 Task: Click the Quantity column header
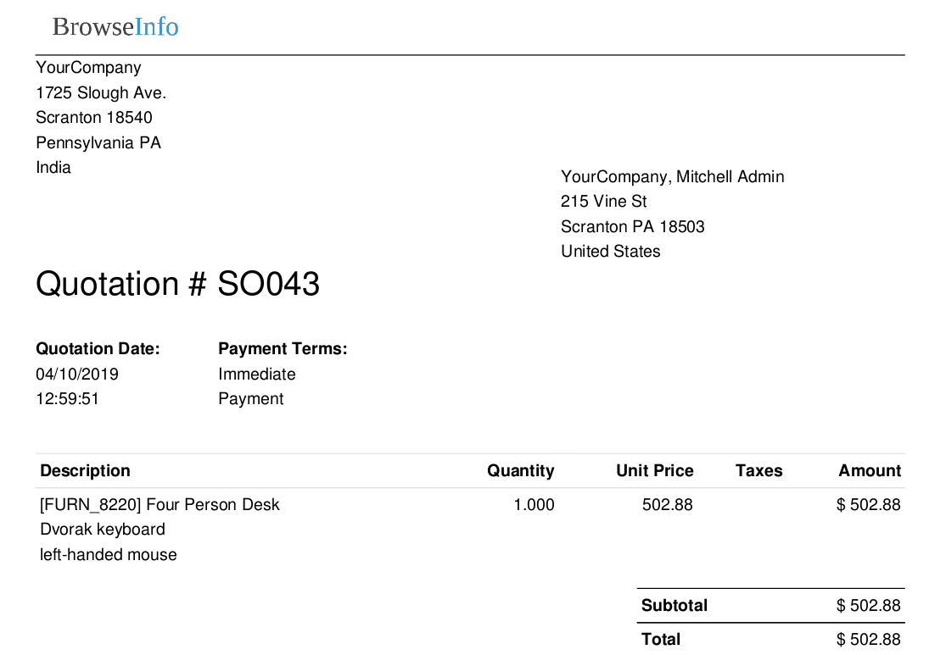tap(520, 471)
